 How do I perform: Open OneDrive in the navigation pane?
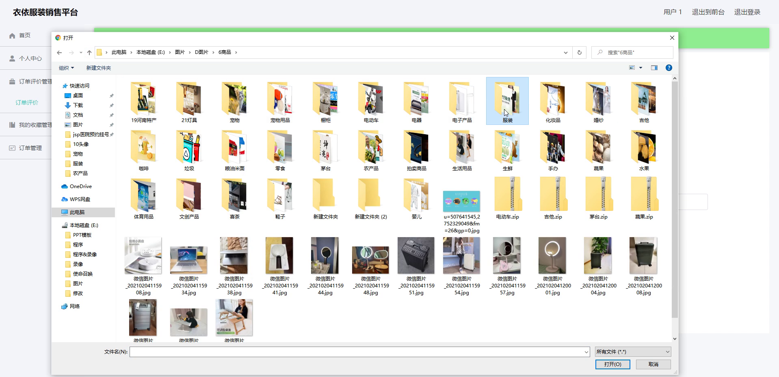point(80,186)
